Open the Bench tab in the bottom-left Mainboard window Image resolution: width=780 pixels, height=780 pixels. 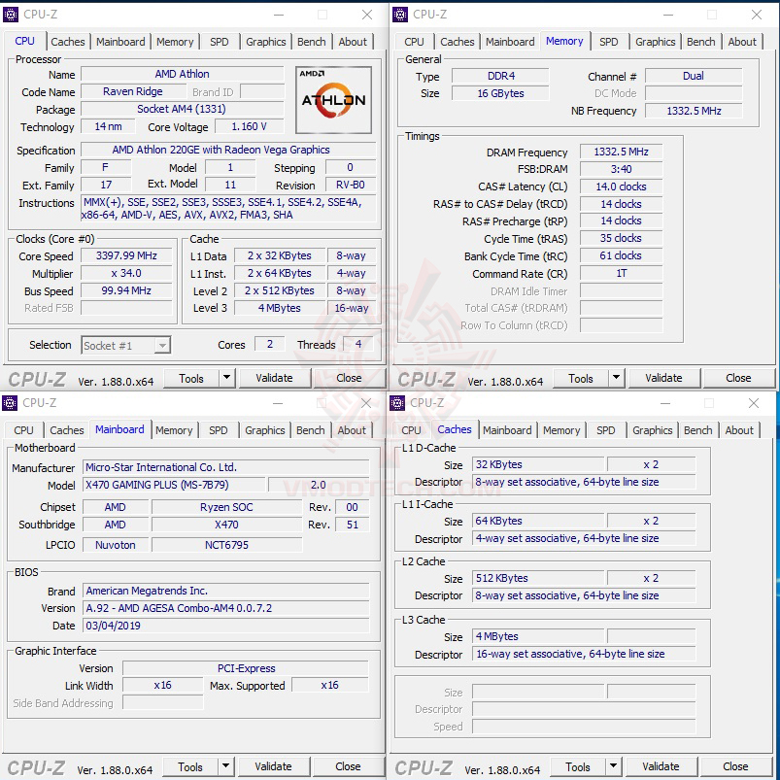[x=311, y=430]
